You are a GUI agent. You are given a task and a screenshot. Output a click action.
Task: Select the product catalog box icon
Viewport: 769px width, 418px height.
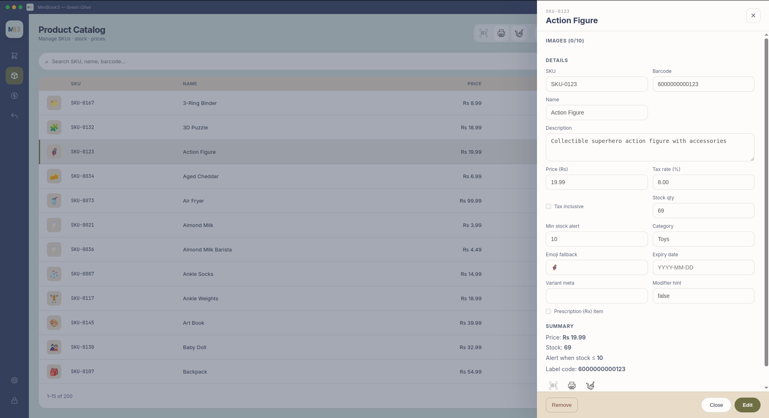(x=14, y=76)
